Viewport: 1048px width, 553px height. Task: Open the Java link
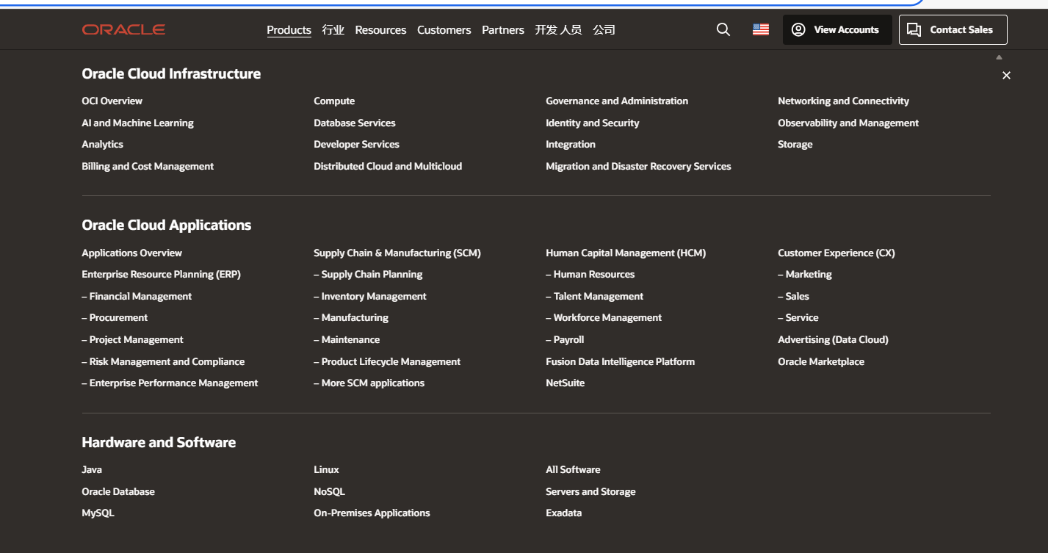[92, 470]
